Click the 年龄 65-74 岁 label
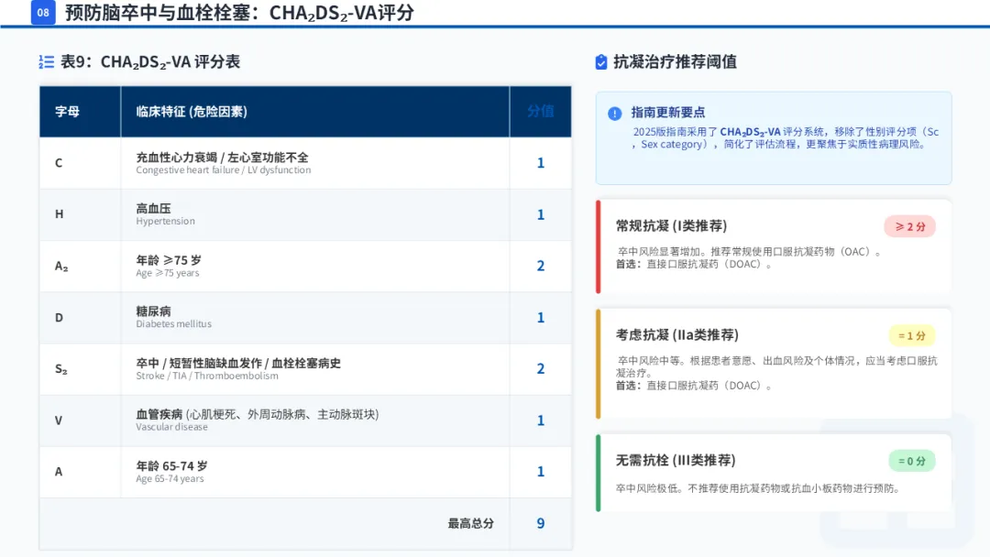Image resolution: width=990 pixels, height=557 pixels. pyautogui.click(x=171, y=465)
